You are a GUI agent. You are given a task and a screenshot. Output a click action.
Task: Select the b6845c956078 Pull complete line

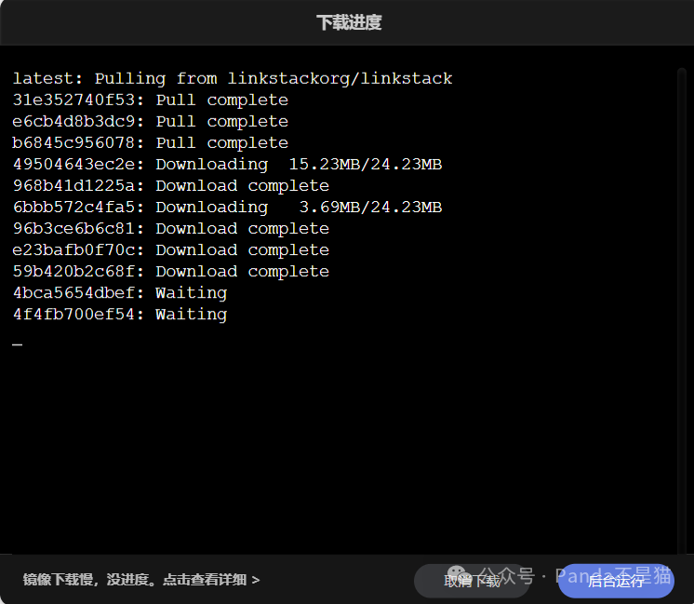click(150, 143)
